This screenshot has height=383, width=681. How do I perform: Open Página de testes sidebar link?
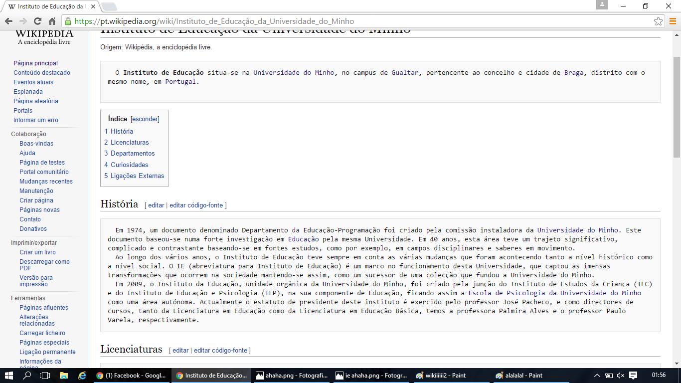coord(42,163)
